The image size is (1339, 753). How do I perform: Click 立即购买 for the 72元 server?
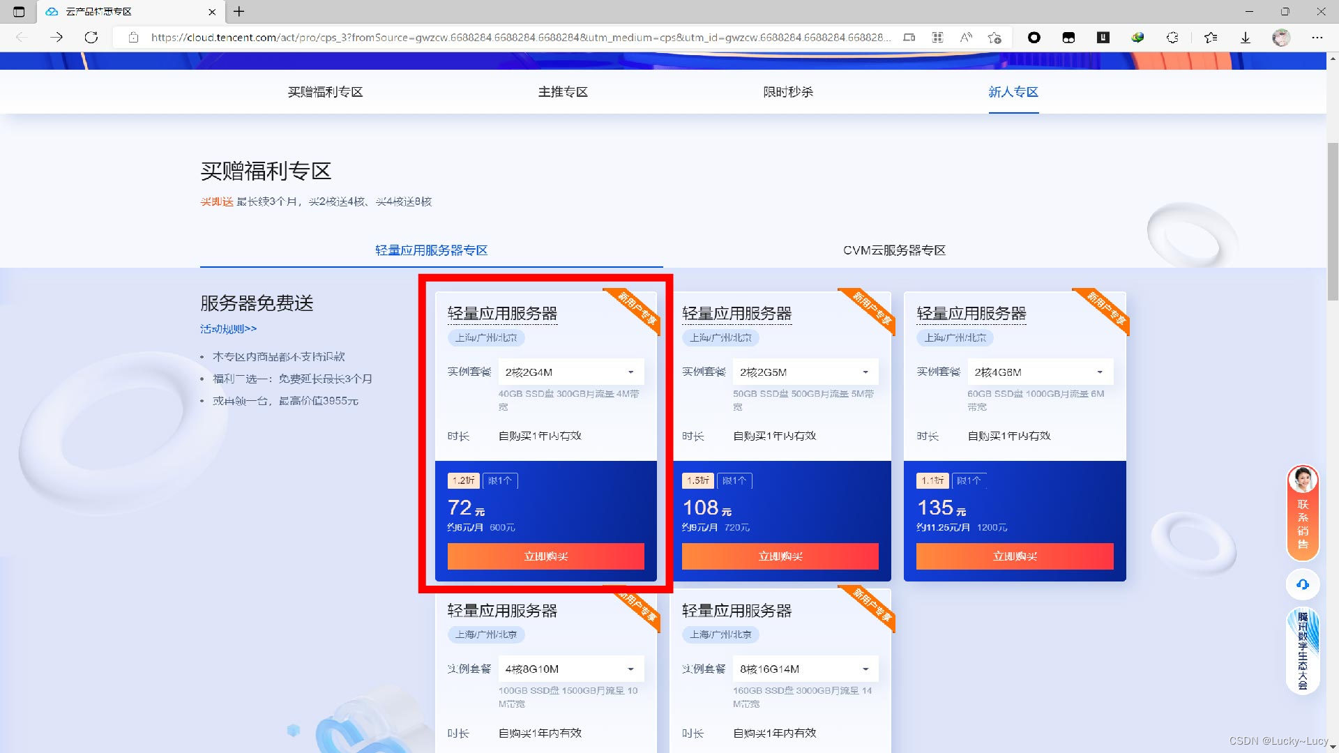546,556
